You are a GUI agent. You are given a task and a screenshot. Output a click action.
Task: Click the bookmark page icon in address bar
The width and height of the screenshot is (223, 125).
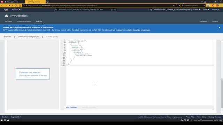(x=177, y=6)
